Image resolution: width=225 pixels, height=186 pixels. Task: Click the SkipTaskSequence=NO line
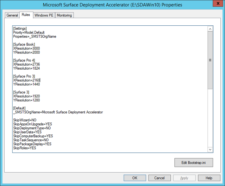[31, 140]
